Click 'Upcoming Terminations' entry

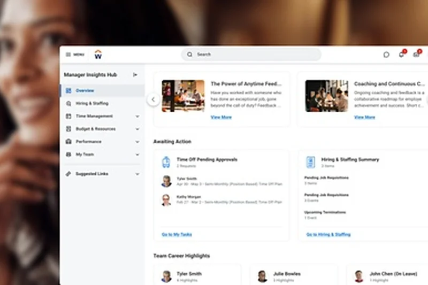pos(325,212)
